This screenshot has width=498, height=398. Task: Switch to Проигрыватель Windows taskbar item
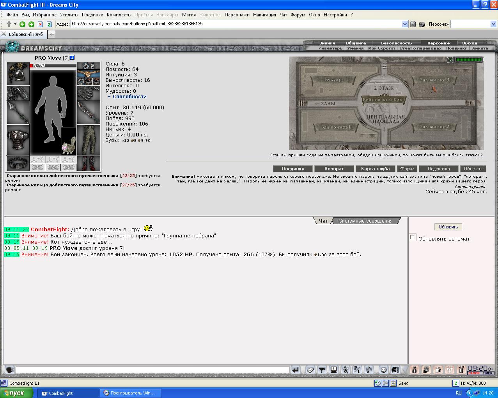(x=129, y=393)
